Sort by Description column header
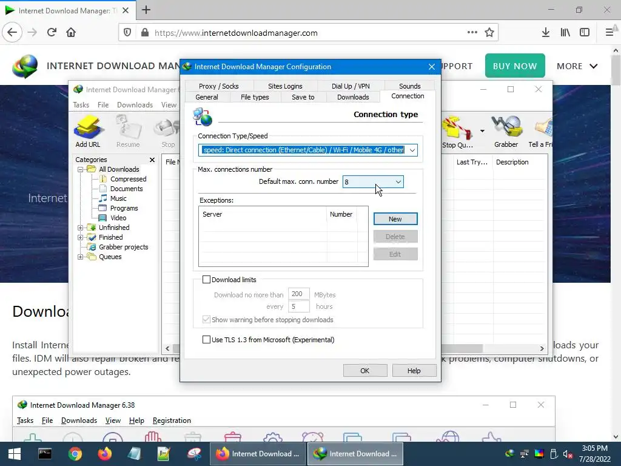 pyautogui.click(x=512, y=162)
